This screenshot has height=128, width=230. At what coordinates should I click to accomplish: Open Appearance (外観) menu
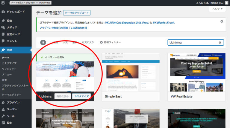coord(16,50)
